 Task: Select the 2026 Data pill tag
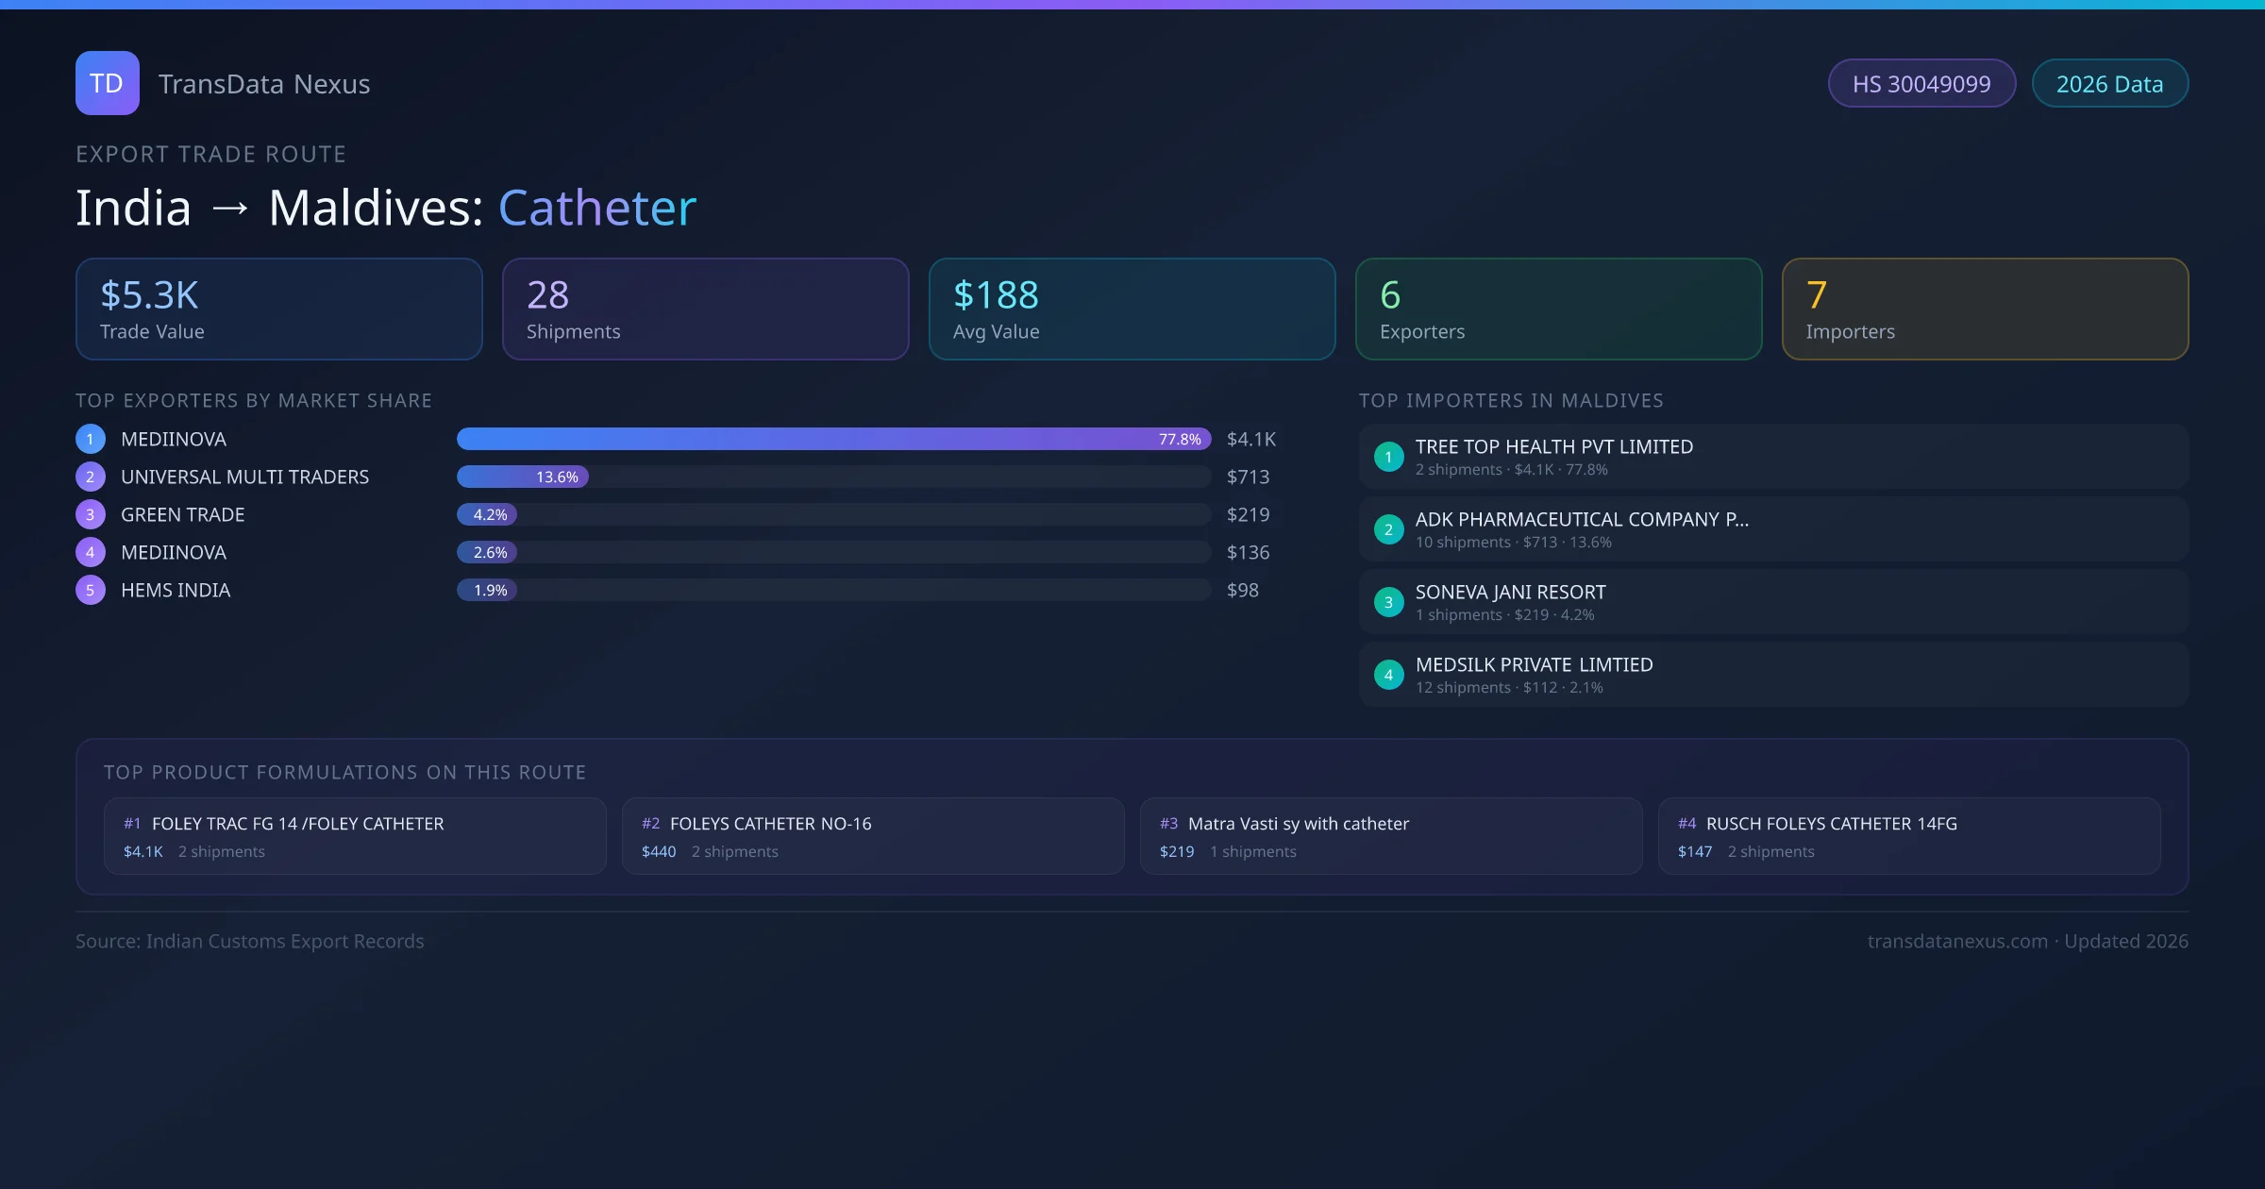(2109, 84)
